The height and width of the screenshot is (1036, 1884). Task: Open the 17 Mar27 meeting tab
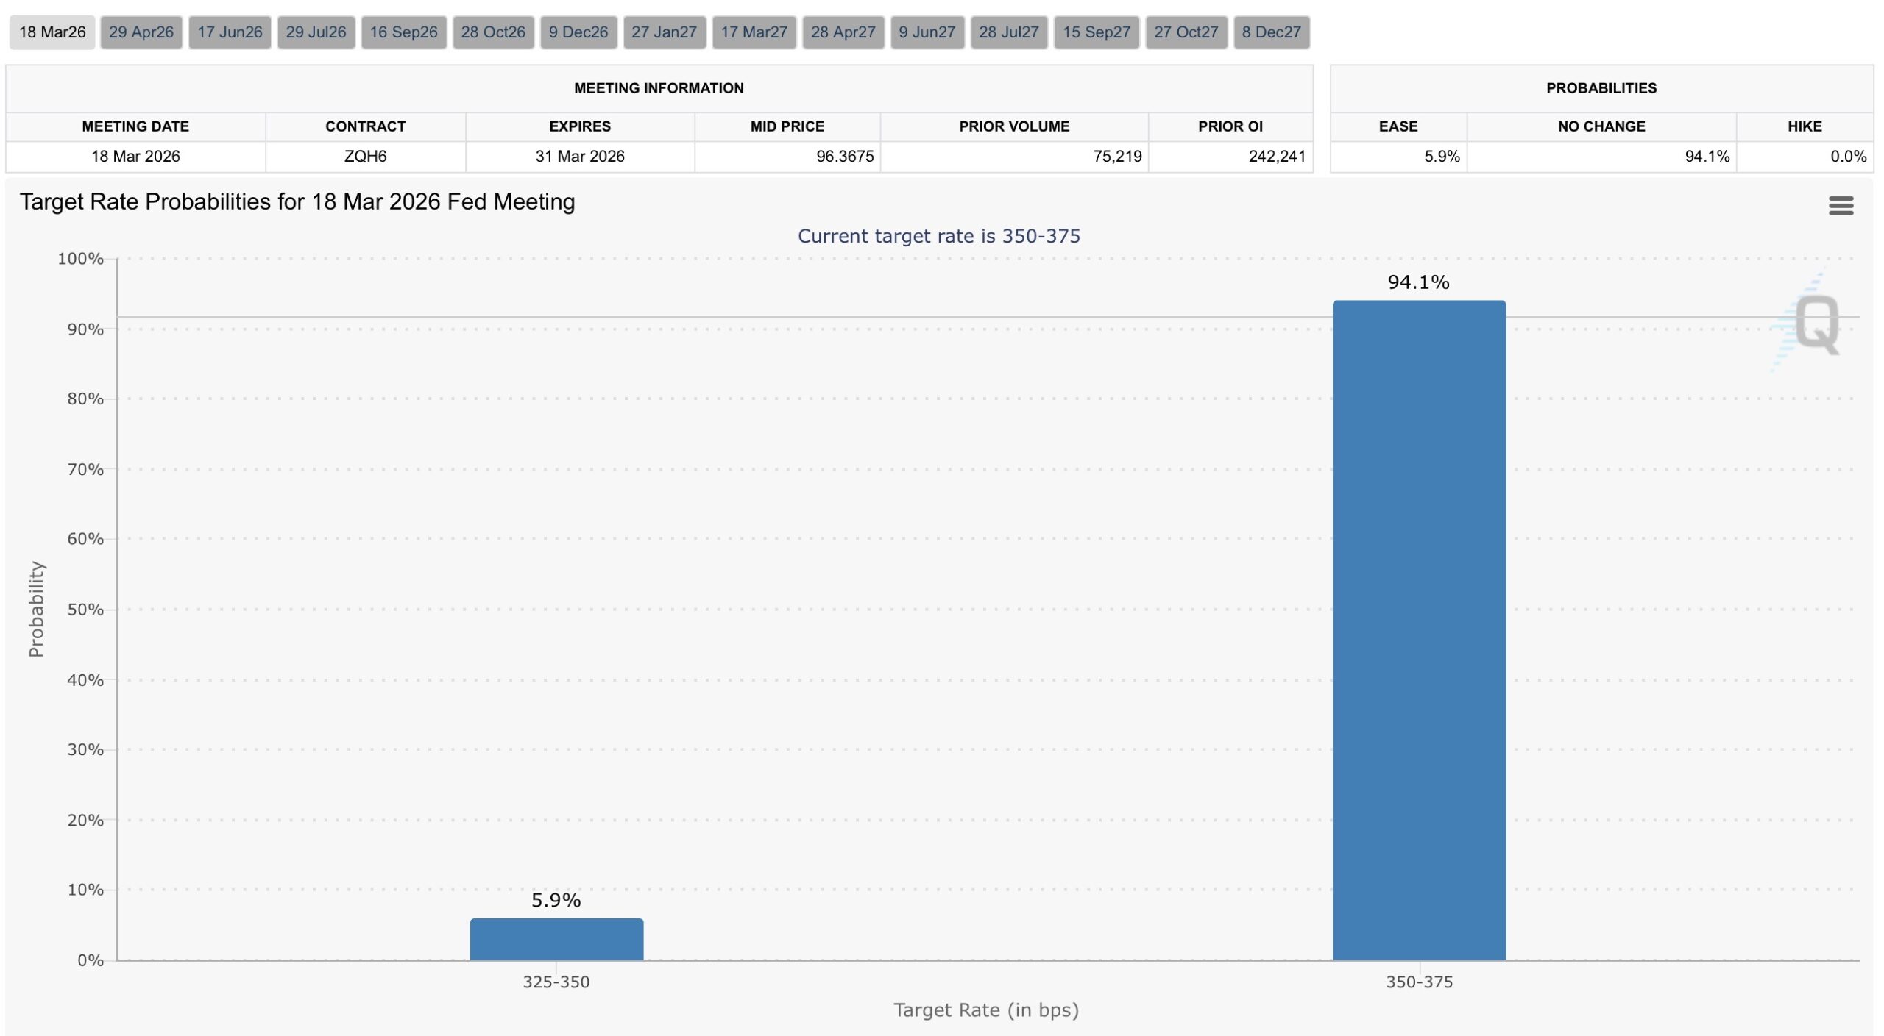click(x=754, y=32)
